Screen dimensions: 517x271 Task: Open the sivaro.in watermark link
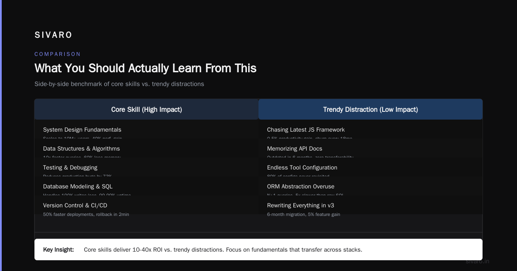coord(477,261)
